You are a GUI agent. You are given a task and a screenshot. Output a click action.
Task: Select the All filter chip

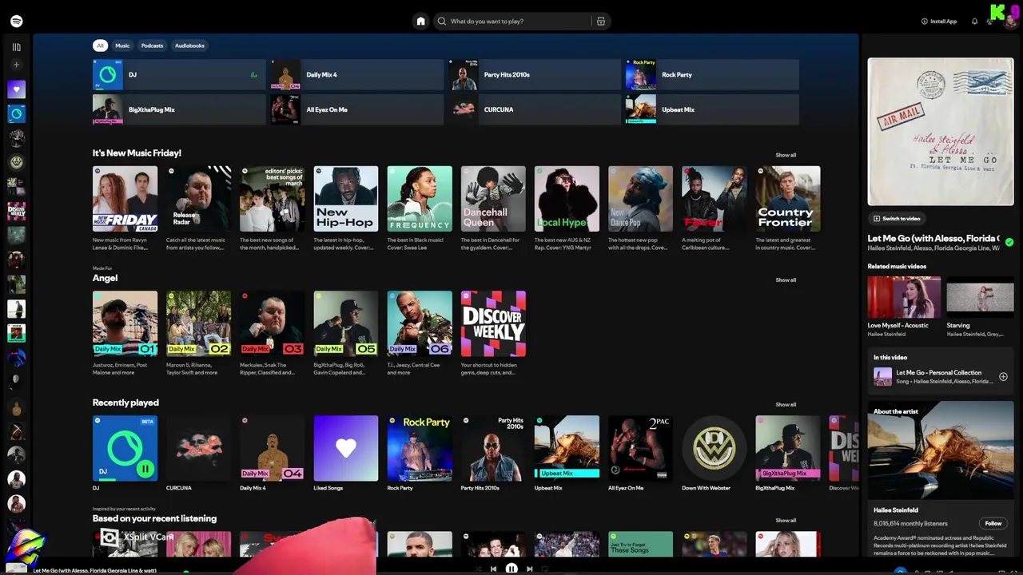pos(100,46)
